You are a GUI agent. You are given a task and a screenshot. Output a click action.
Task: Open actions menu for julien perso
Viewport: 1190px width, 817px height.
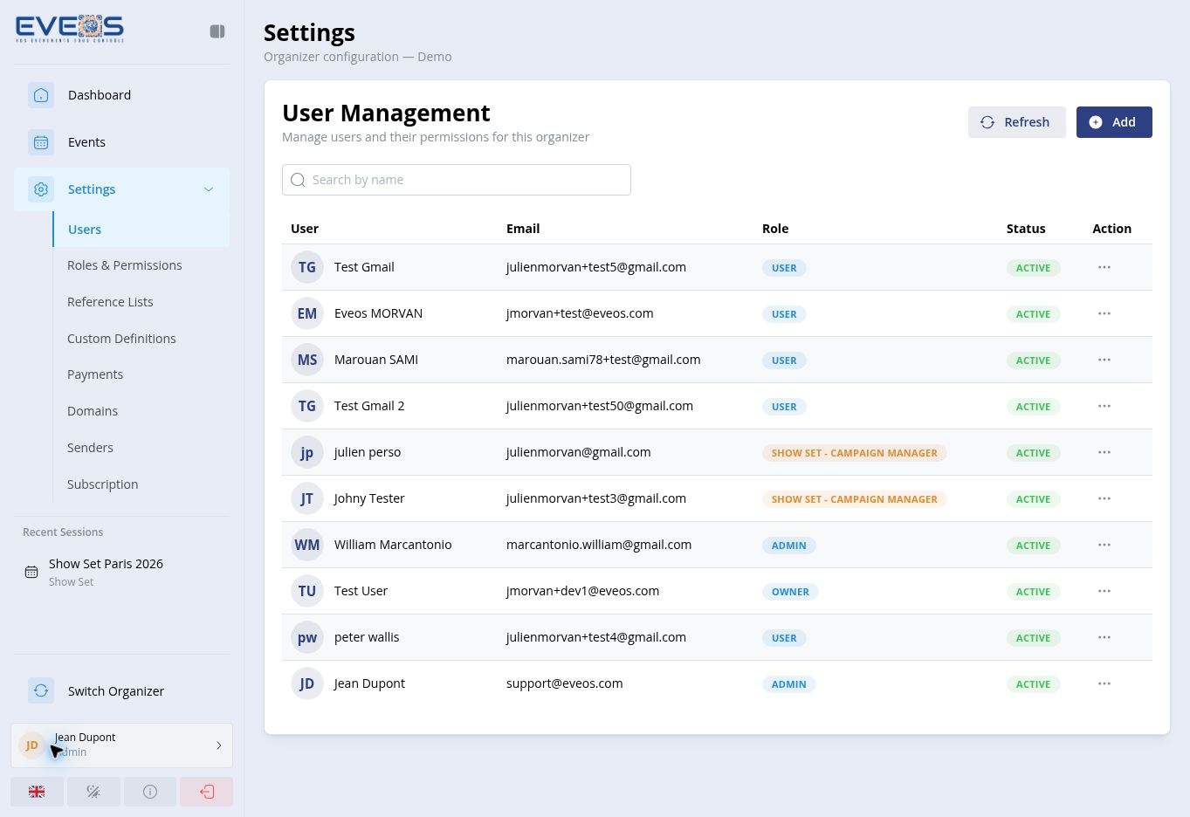1104,452
